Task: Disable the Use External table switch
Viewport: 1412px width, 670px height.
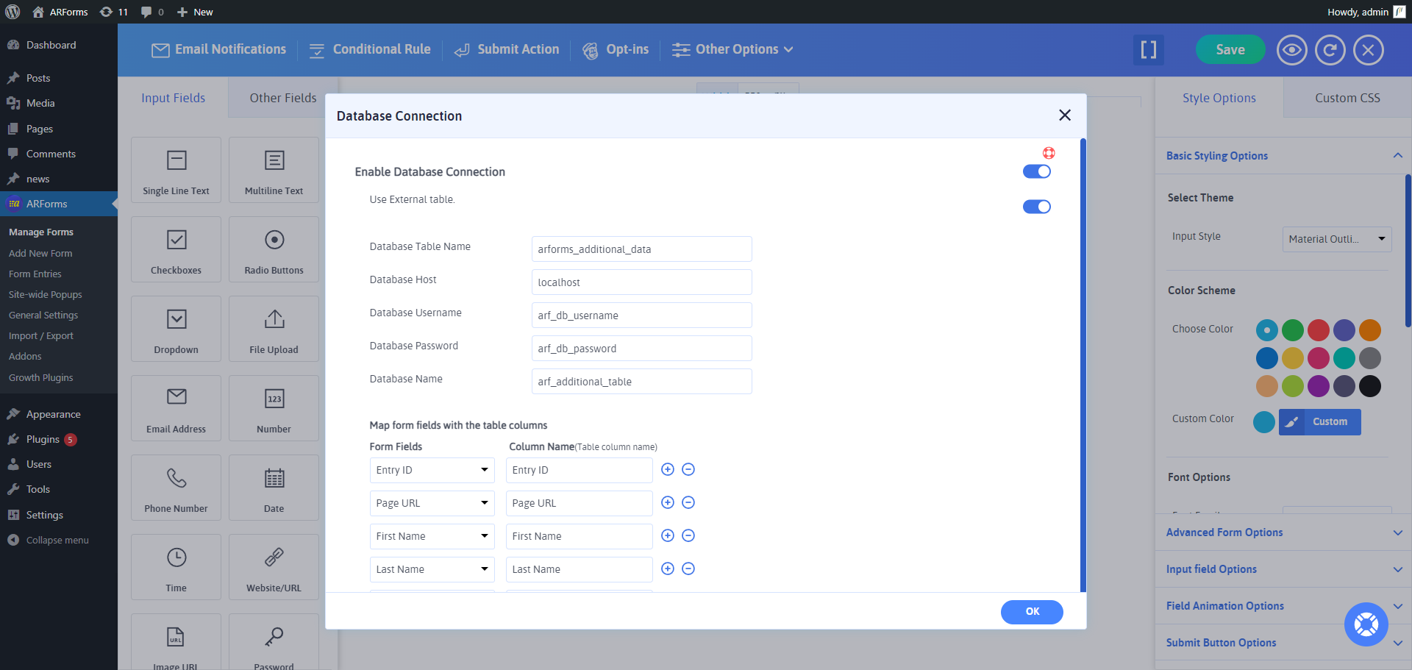Action: (1036, 207)
